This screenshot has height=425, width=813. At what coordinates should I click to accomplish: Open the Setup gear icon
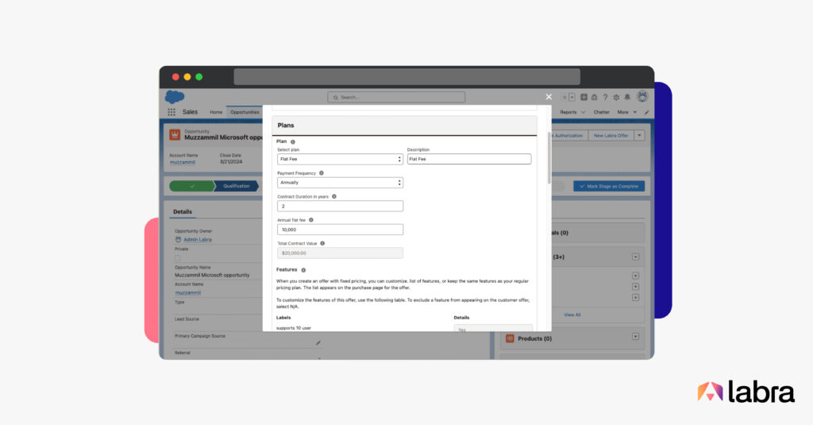tap(616, 97)
